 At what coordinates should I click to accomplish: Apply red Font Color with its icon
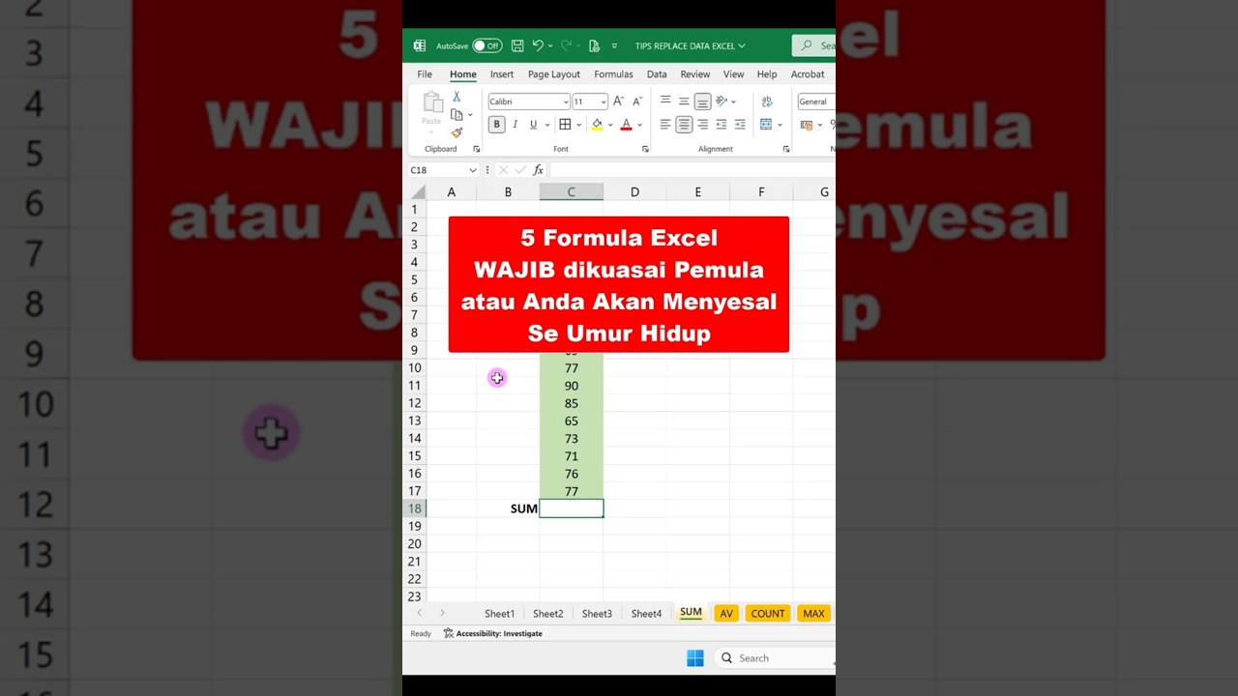click(626, 124)
